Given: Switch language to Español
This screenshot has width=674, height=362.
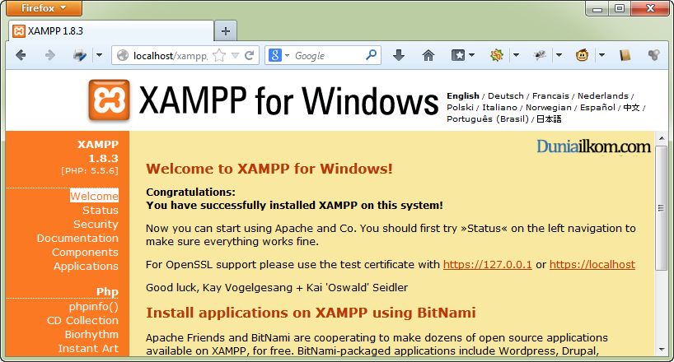Looking at the screenshot, I should click(597, 107).
